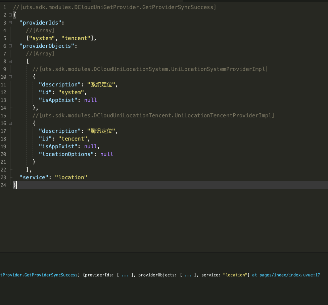Screen dimensions: 328x305
Task: Expand the providerObjects ellipsis in console log
Action: click(x=188, y=275)
